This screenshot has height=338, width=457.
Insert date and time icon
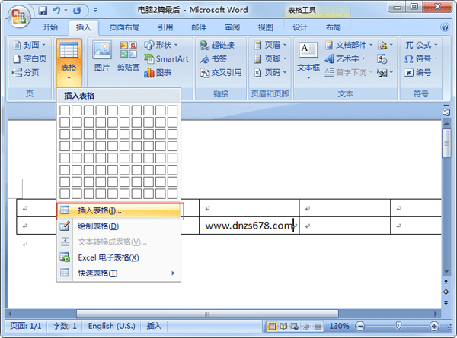coord(382,59)
